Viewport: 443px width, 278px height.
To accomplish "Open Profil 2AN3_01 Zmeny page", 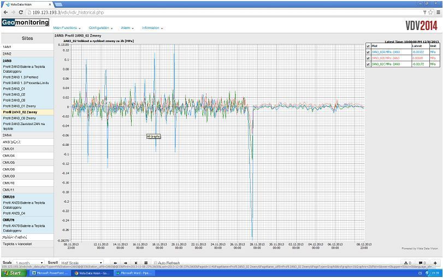I will tap(20, 106).
